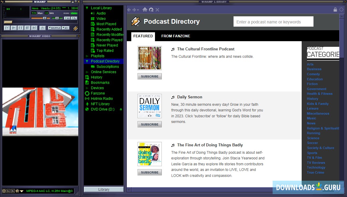Subscribe to The Cultural Frontline Podcast
Image resolution: width=347 pixels, height=197 pixels.
150,76
